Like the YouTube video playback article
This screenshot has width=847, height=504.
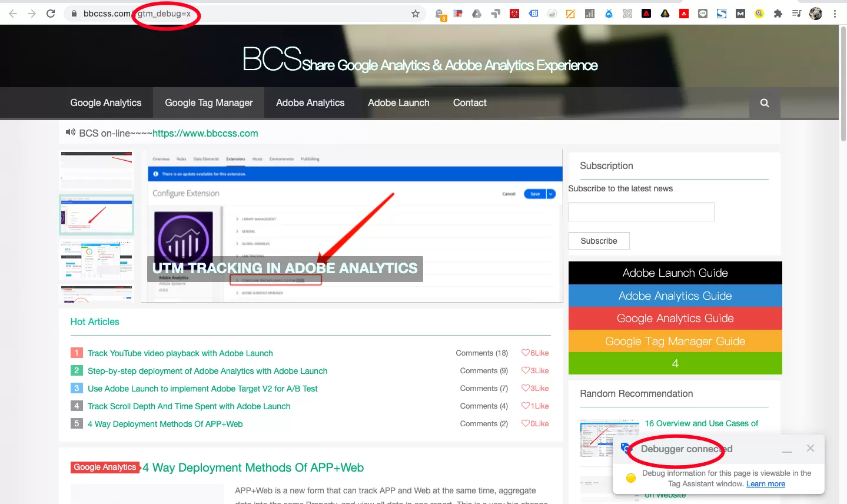[535, 353]
